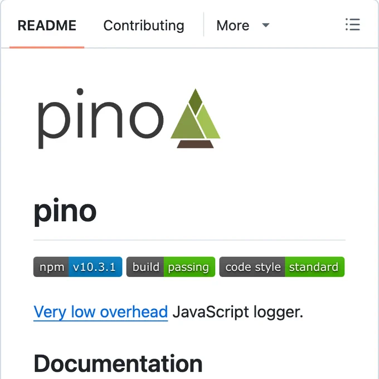Click the caret arrow beside More

pos(266,25)
